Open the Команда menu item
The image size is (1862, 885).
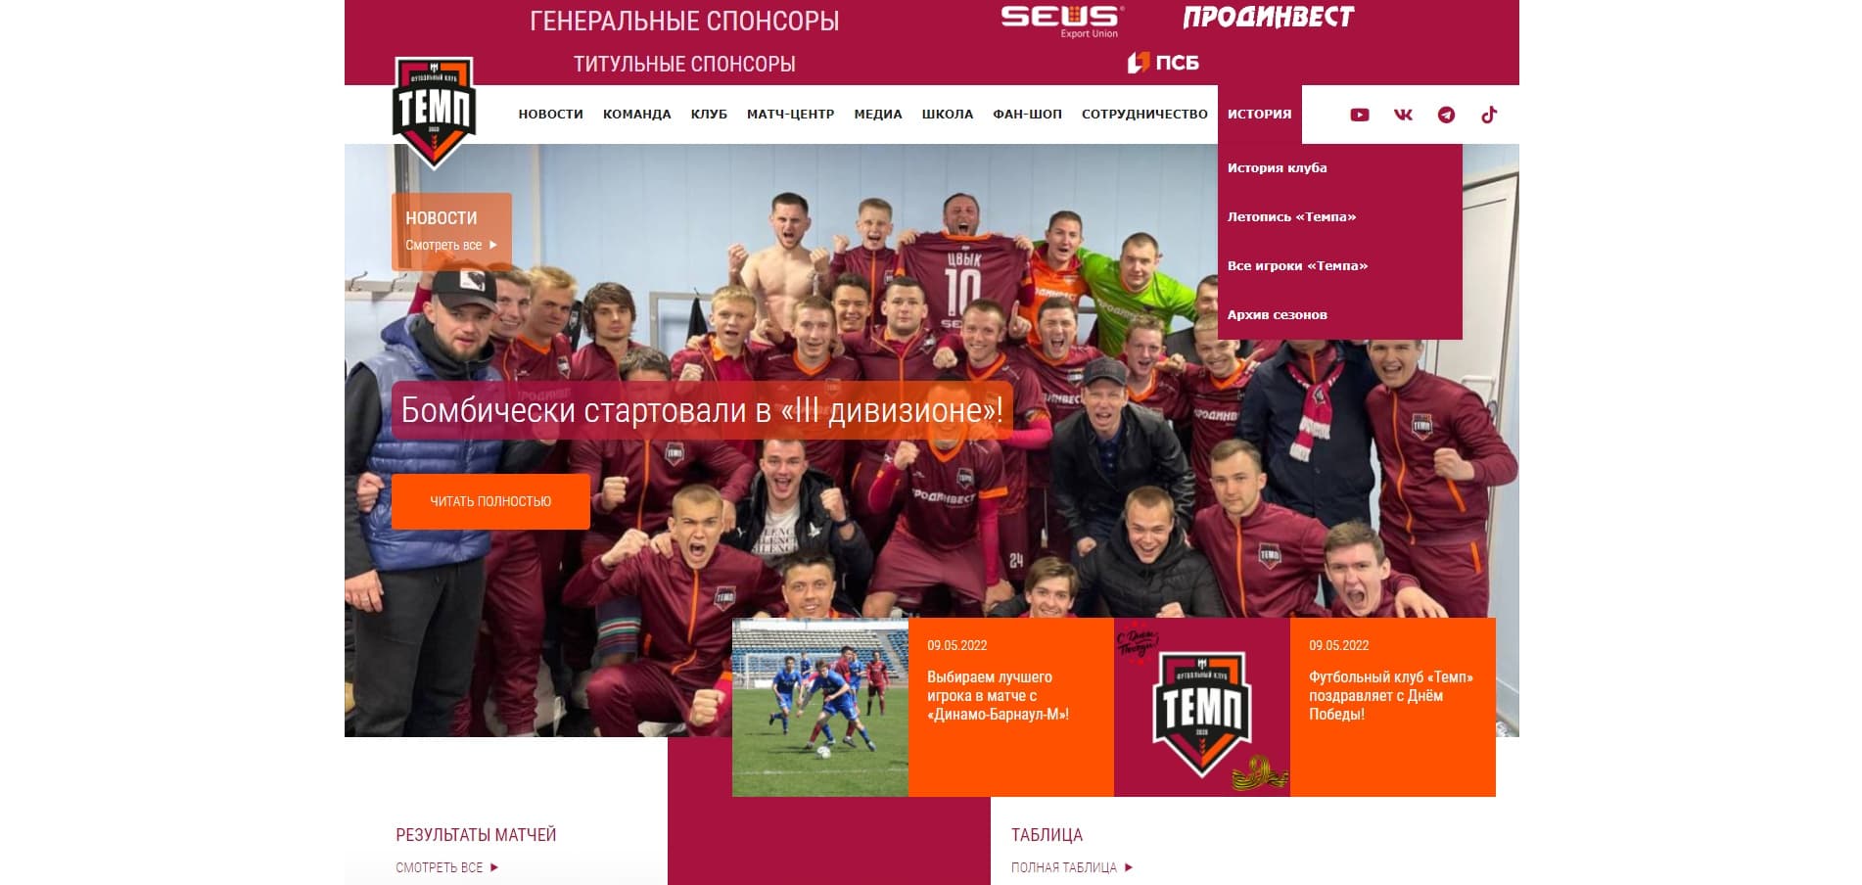[636, 115]
